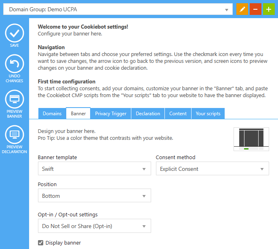Switch to the Domains tab
The image size is (278, 249).
[52, 114]
